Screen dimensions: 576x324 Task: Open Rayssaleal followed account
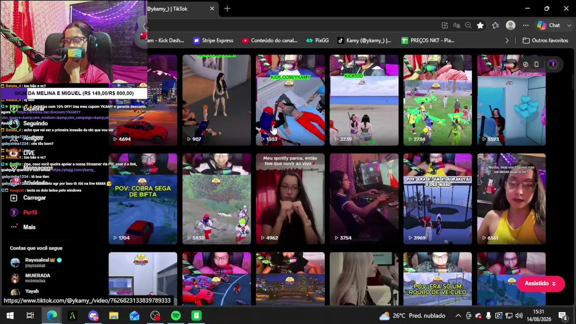pyautogui.click(x=36, y=262)
